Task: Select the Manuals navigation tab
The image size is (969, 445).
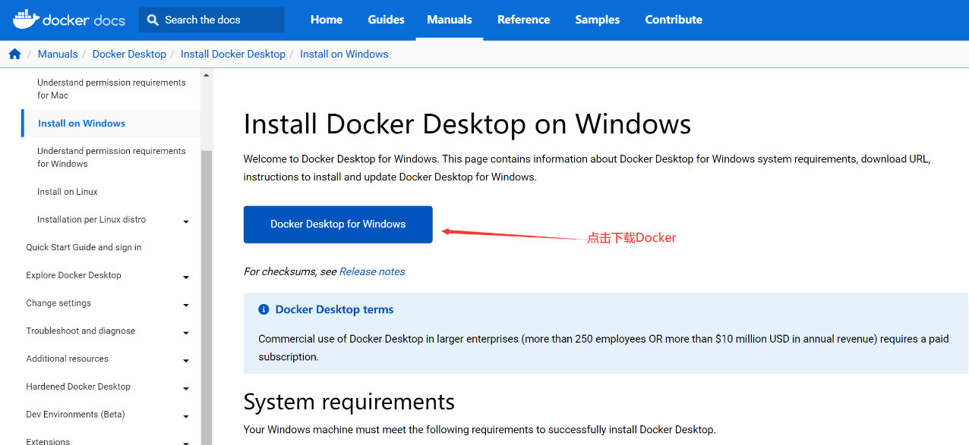Action: pyautogui.click(x=450, y=20)
